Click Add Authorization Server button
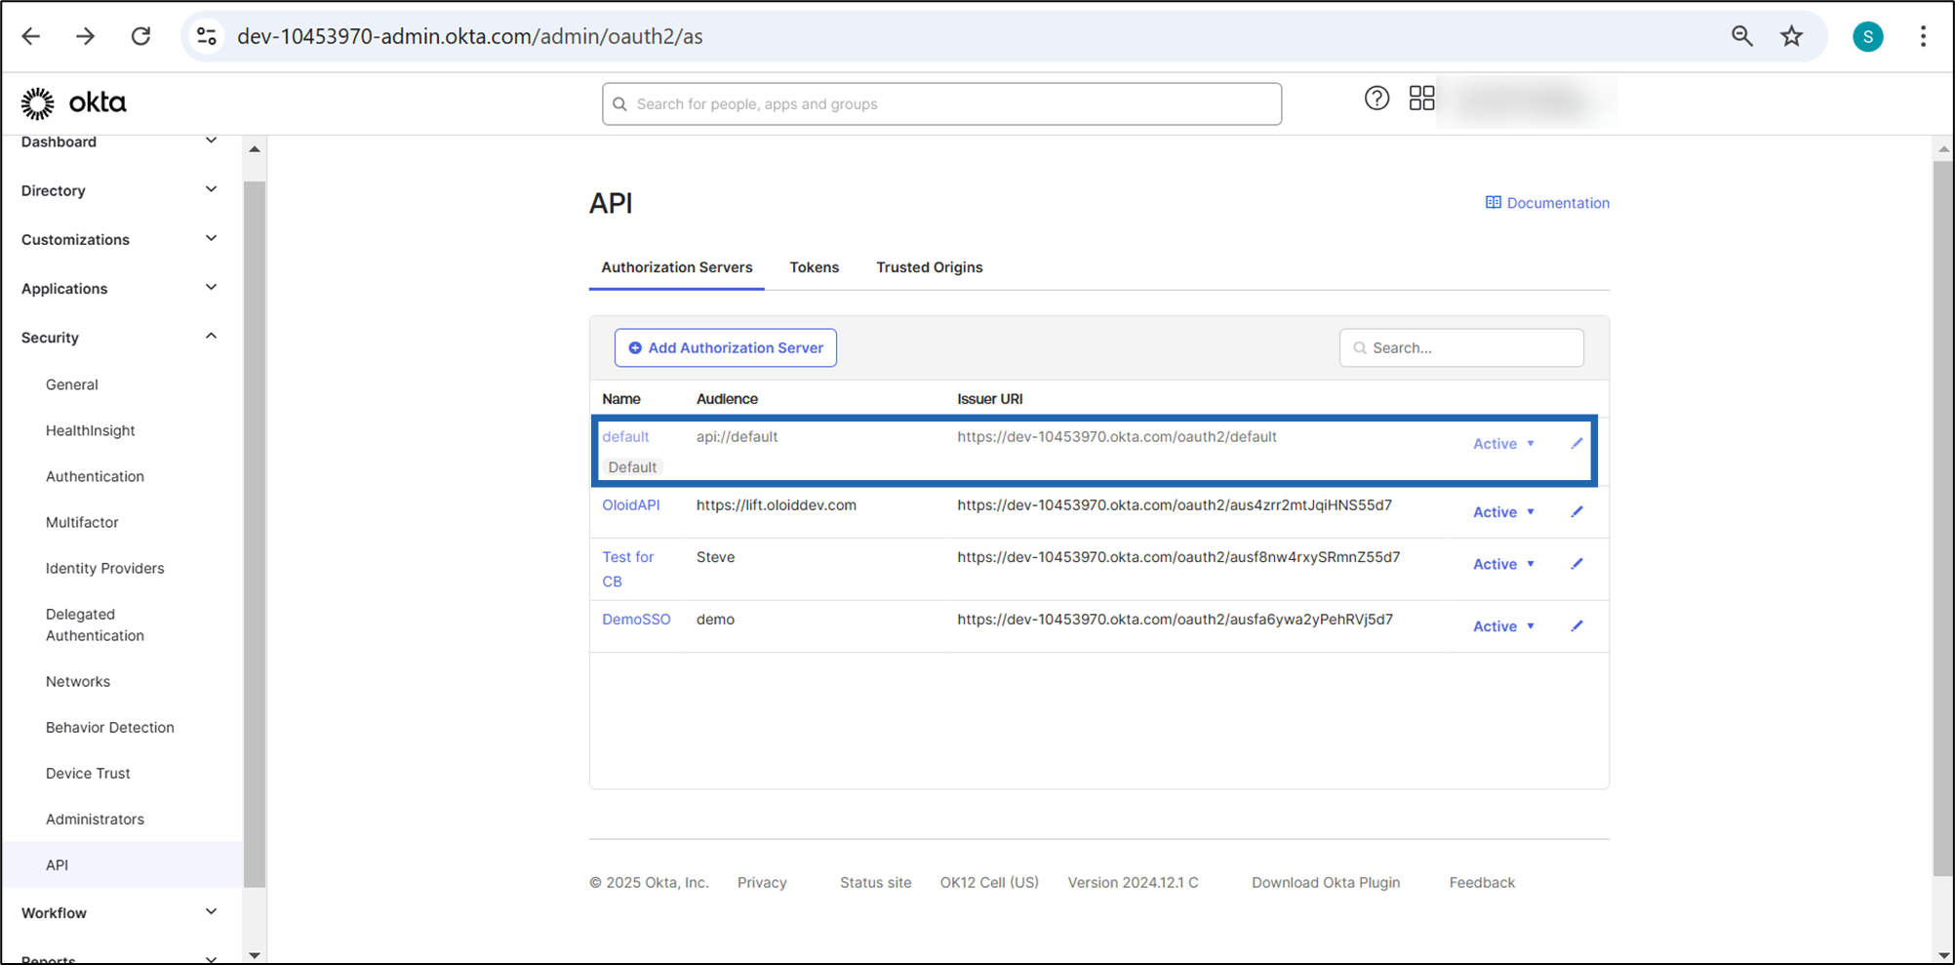This screenshot has width=1955, height=965. pyautogui.click(x=725, y=347)
